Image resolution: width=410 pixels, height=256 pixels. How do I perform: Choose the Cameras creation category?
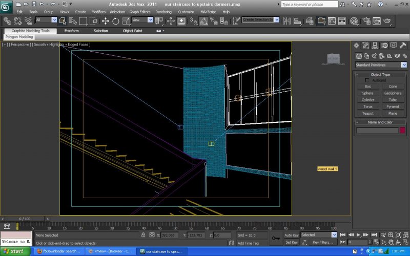tap(383, 56)
